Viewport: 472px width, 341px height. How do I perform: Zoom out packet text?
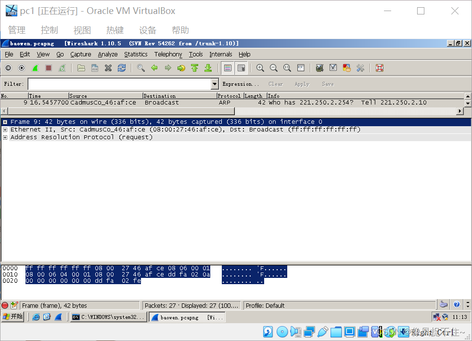(274, 68)
